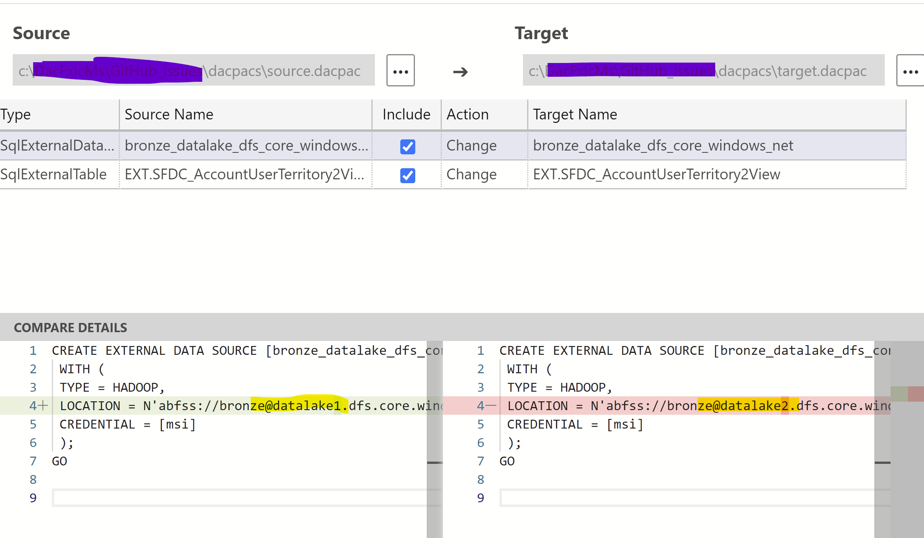
Task: Click line number 7 in target pane
Action: 480,461
